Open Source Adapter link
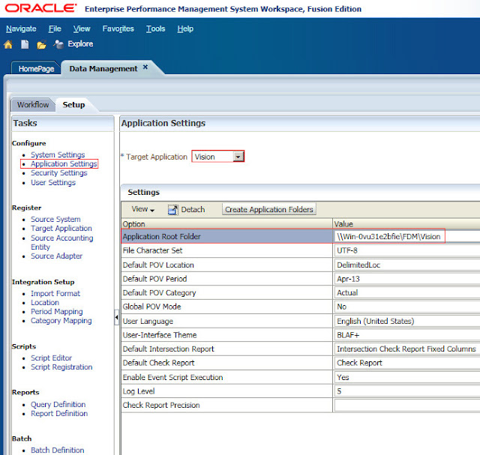This screenshot has height=455, width=480. pyautogui.click(x=56, y=256)
